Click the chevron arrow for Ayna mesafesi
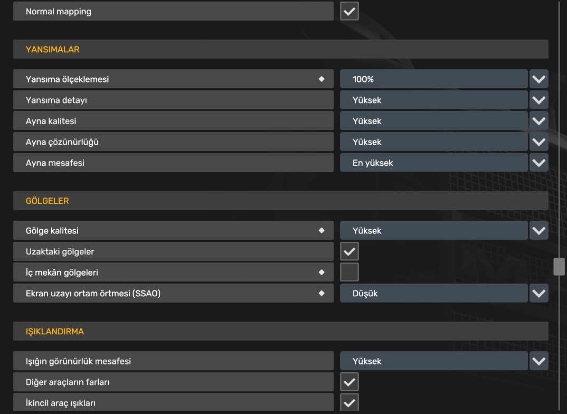This screenshot has width=567, height=414. tap(538, 163)
